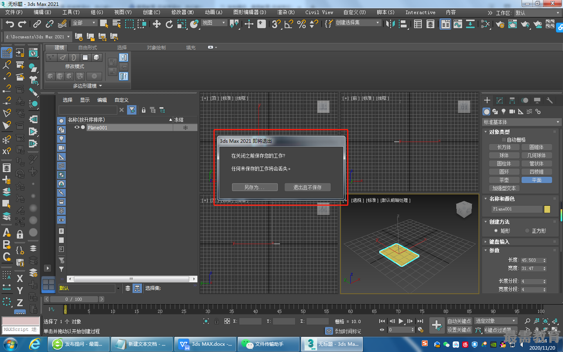Screen dimensions: 563x352
Task: Open the 渲染(R) menu
Action: [286, 13]
